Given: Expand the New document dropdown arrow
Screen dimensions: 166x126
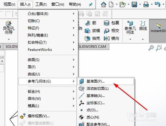Looking at the screenshot, I should [x=117, y=4].
